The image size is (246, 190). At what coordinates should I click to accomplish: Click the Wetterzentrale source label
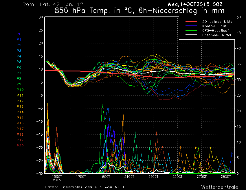tap(220, 187)
